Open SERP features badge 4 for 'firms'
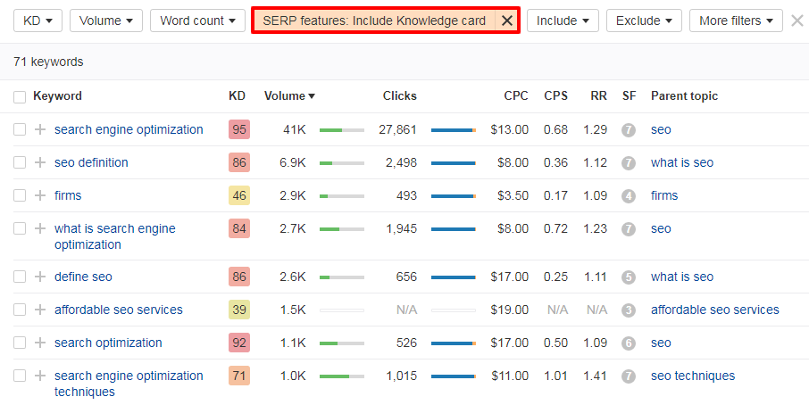Viewport: 809px width, 405px height. tap(628, 195)
